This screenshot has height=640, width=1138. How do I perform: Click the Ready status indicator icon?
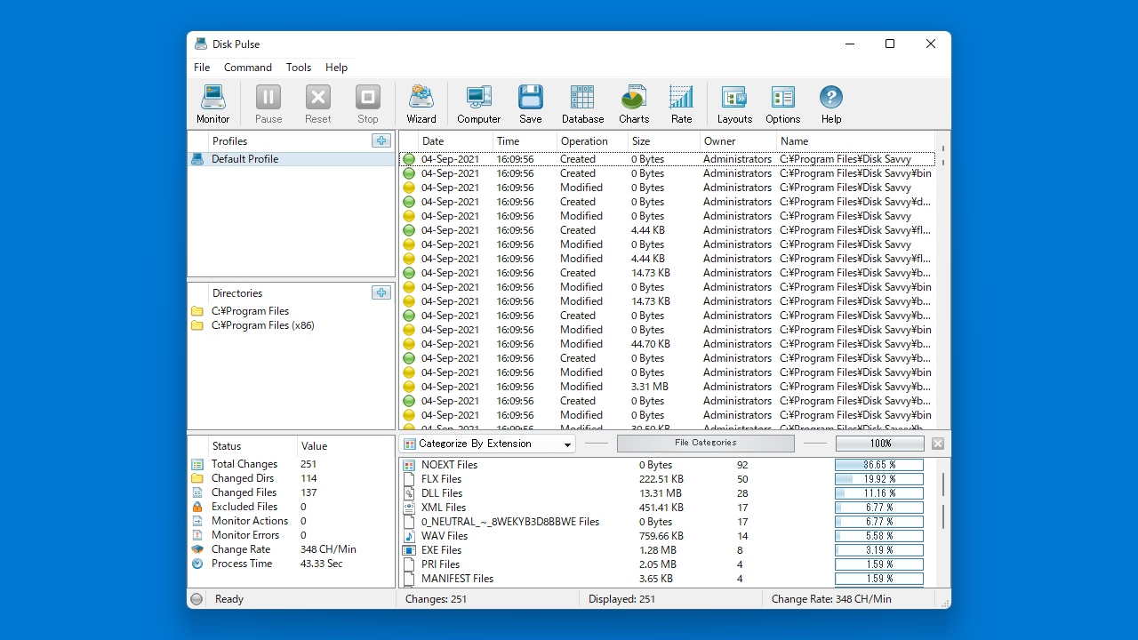tap(196, 599)
